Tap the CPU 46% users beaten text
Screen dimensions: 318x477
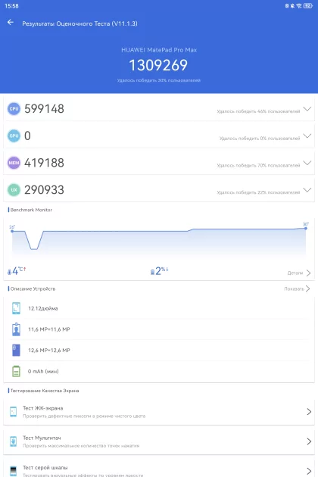pyautogui.click(x=258, y=111)
